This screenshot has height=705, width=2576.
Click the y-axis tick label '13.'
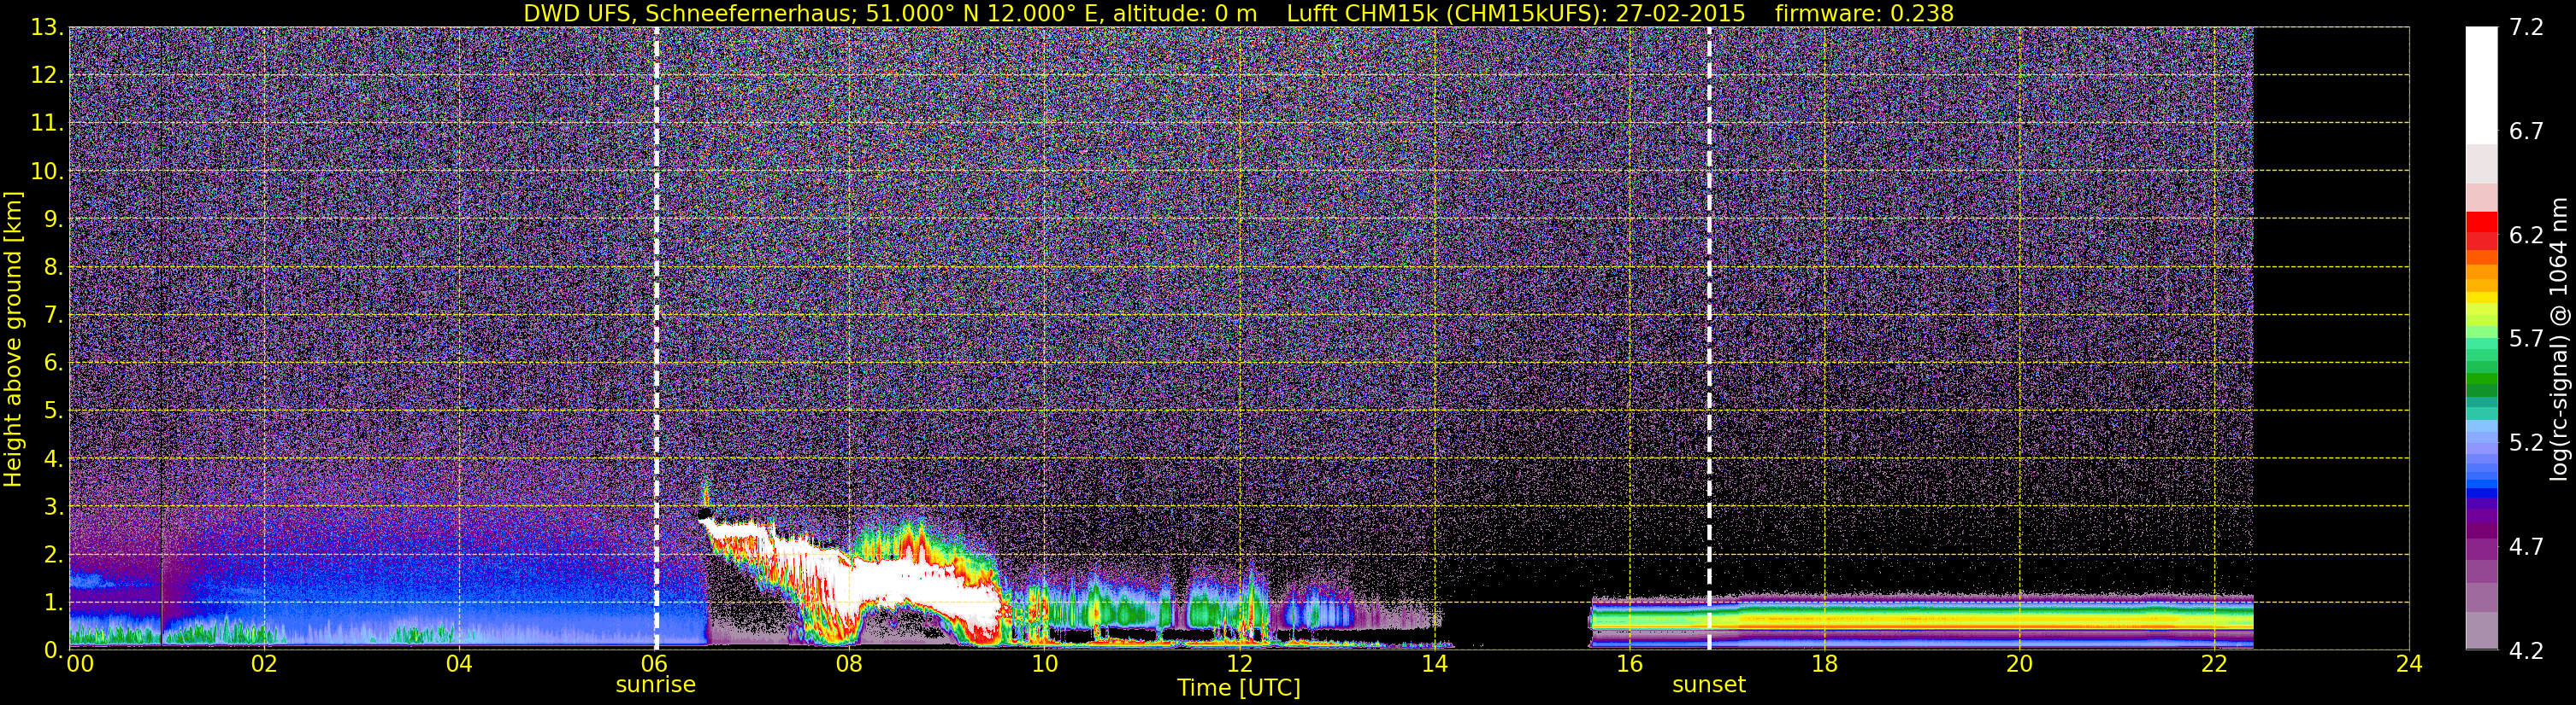(x=47, y=28)
